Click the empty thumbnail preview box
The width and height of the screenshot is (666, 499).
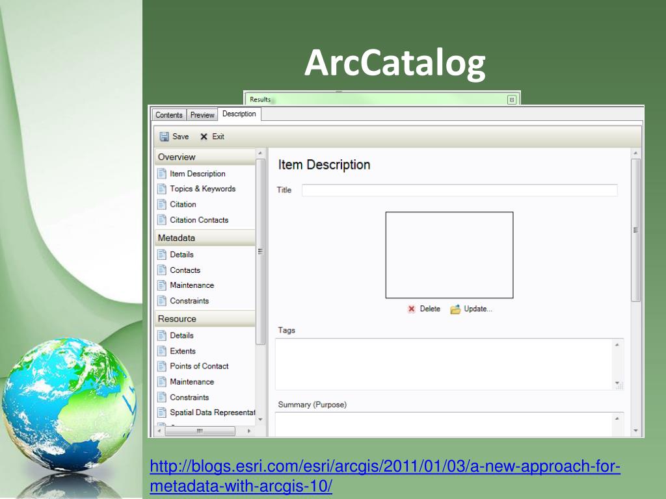click(449, 255)
